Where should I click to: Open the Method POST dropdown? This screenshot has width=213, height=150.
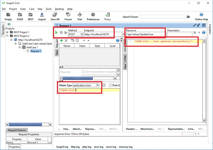tap(81, 34)
